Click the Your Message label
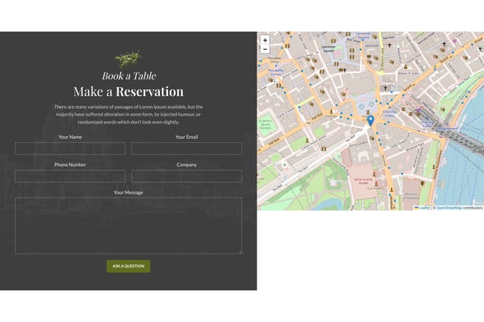 point(128,192)
